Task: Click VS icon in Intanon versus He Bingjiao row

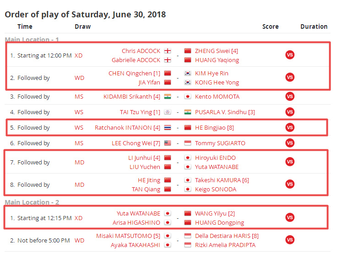Action: pos(289,128)
